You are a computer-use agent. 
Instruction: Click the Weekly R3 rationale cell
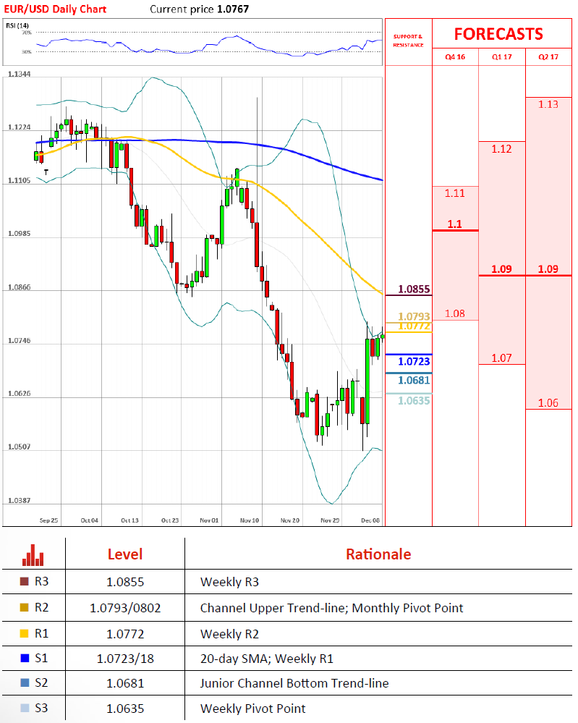(229, 582)
